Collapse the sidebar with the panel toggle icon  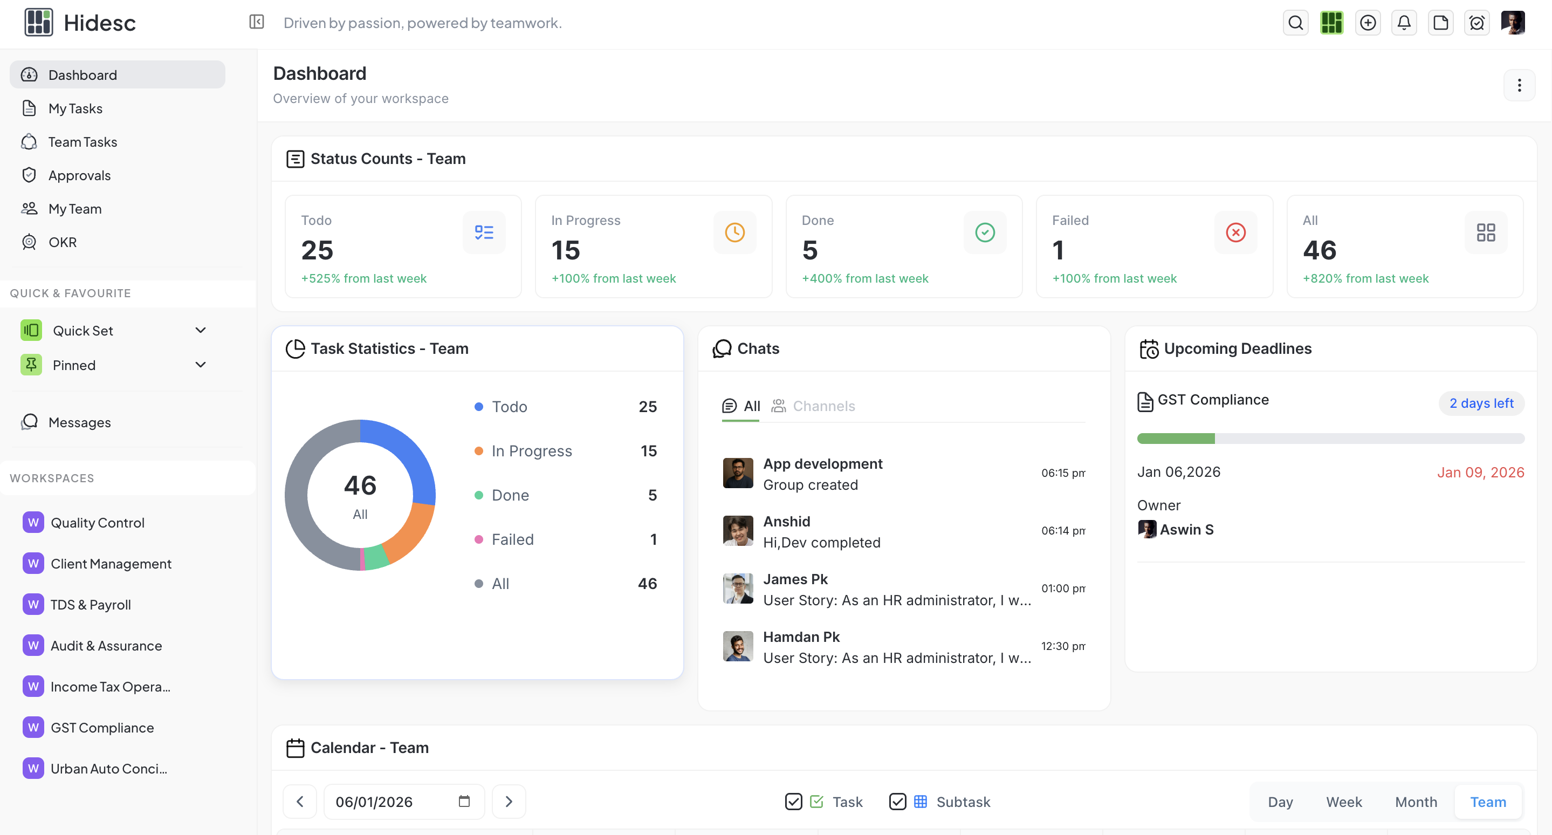point(256,22)
